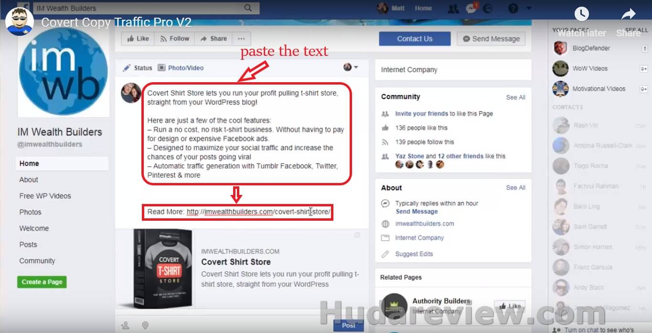Open the friend requests icon

[x=453, y=8]
